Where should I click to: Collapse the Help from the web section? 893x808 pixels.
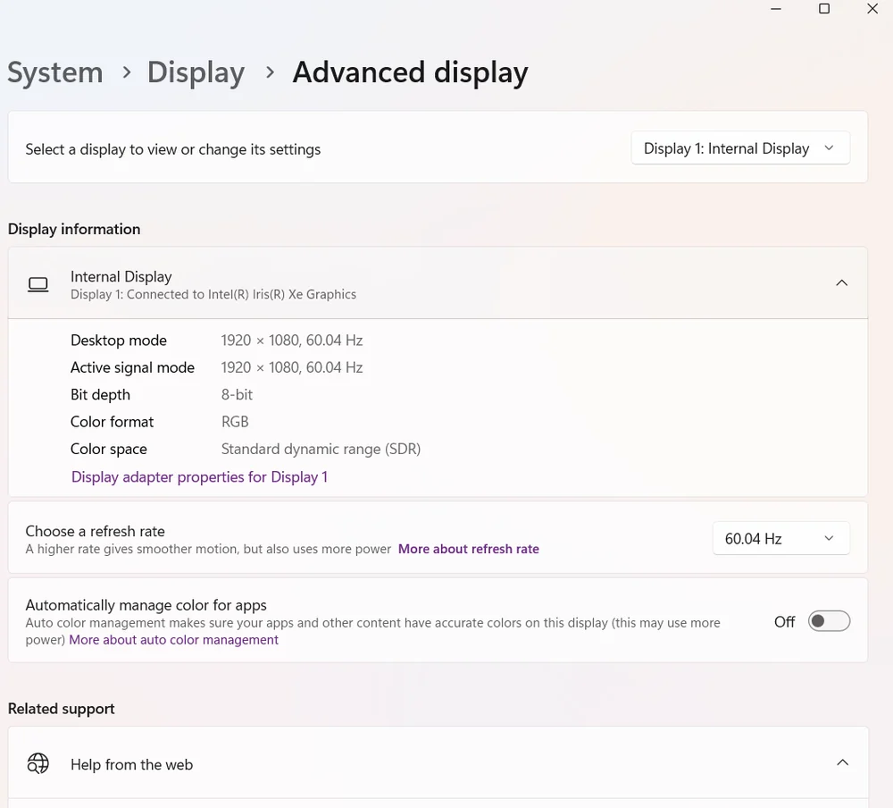point(842,762)
